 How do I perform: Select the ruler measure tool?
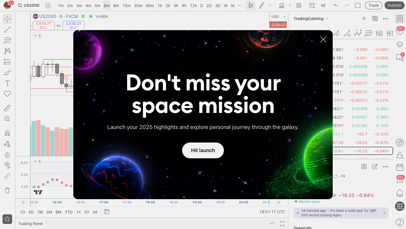(x=7, y=108)
